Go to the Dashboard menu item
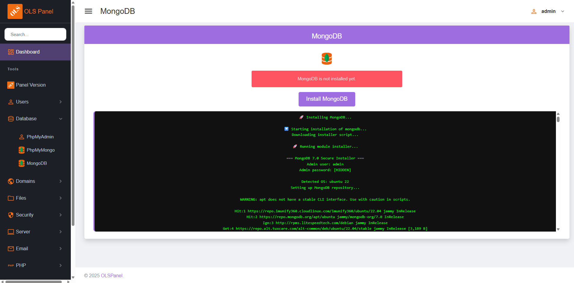Image resolution: width=574 pixels, height=283 pixels. pyautogui.click(x=28, y=52)
